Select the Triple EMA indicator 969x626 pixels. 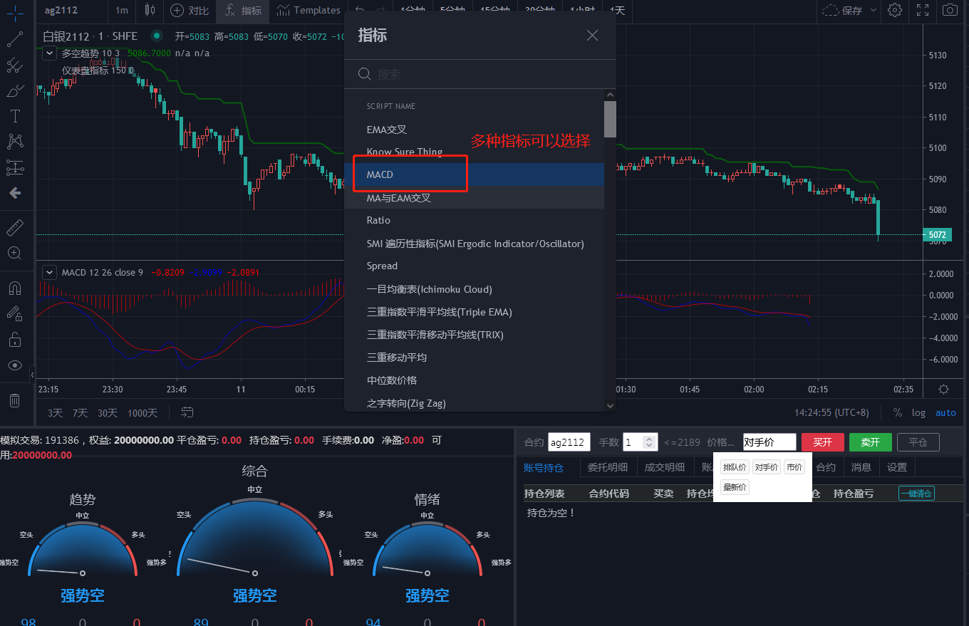(474, 312)
